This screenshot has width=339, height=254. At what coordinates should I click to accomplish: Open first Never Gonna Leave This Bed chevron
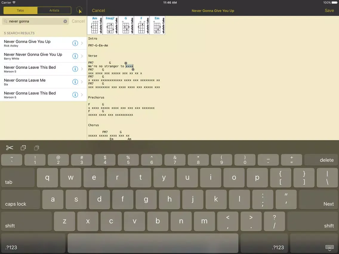(x=82, y=69)
